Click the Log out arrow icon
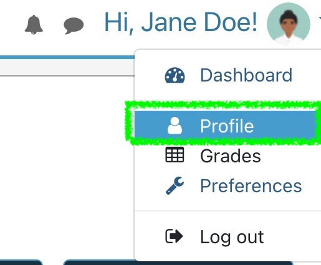Screen dimensions: 321x265 [x=174, y=236]
